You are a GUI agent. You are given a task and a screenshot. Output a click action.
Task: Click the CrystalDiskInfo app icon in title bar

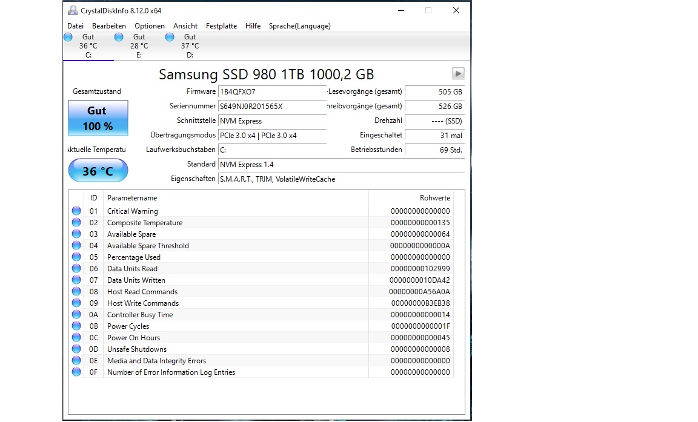point(73,10)
